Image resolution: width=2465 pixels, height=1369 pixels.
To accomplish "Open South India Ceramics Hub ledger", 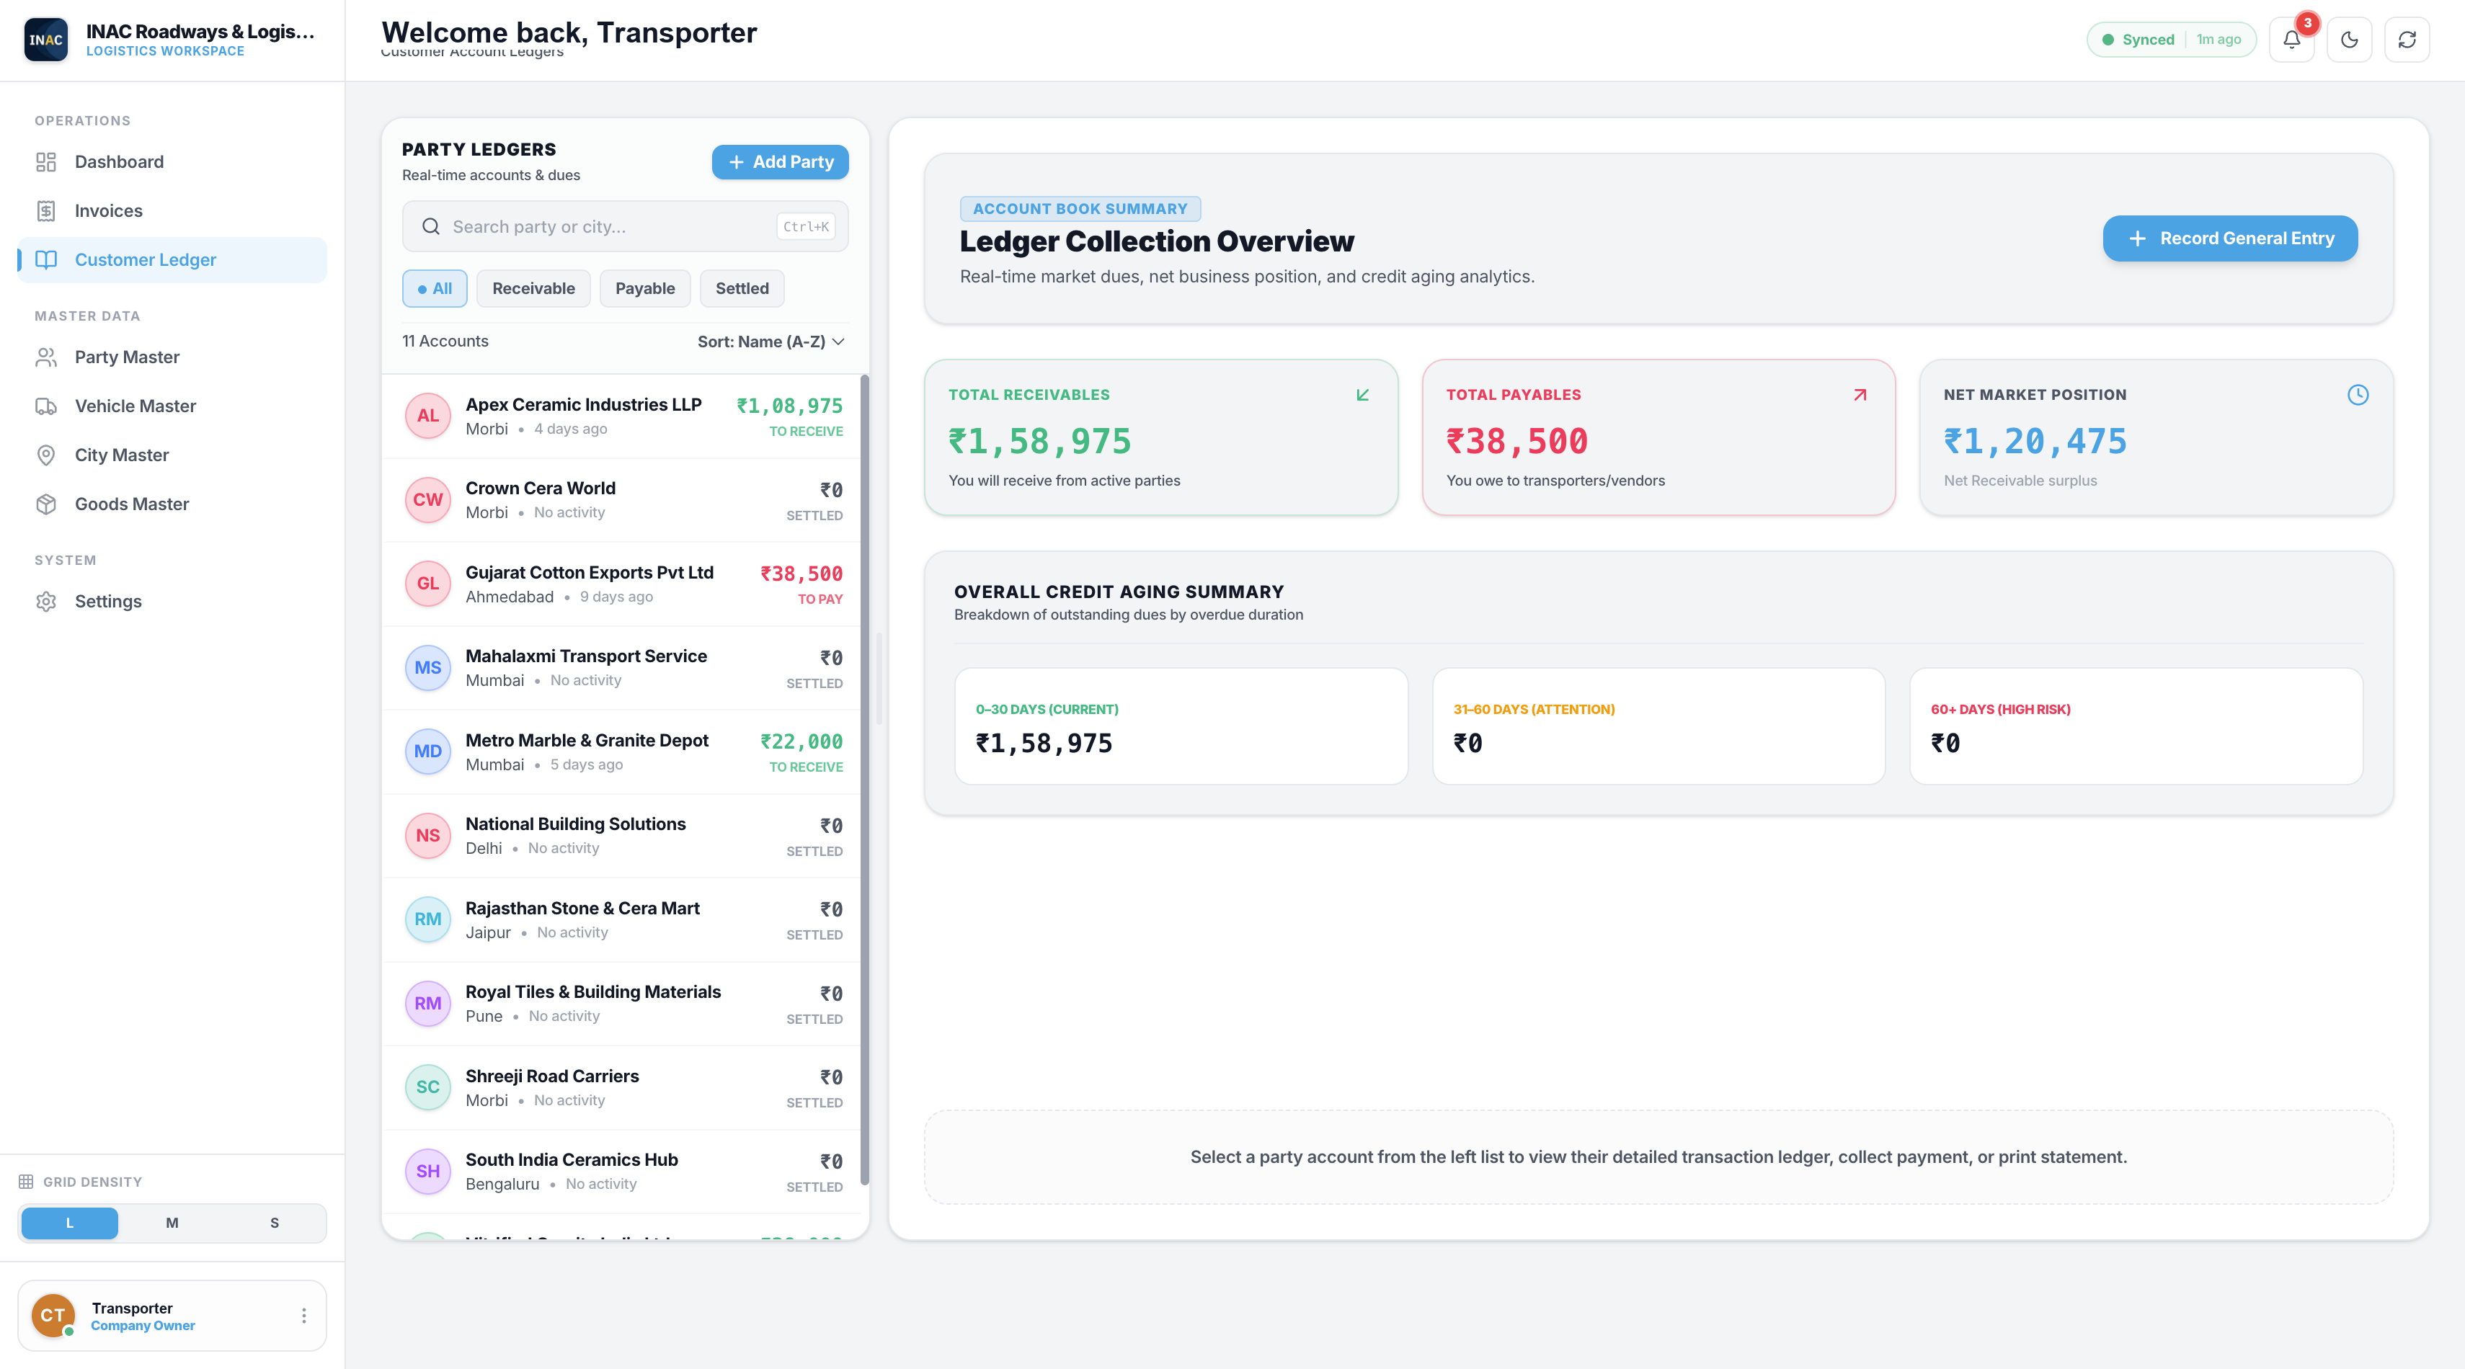I will click(623, 1171).
